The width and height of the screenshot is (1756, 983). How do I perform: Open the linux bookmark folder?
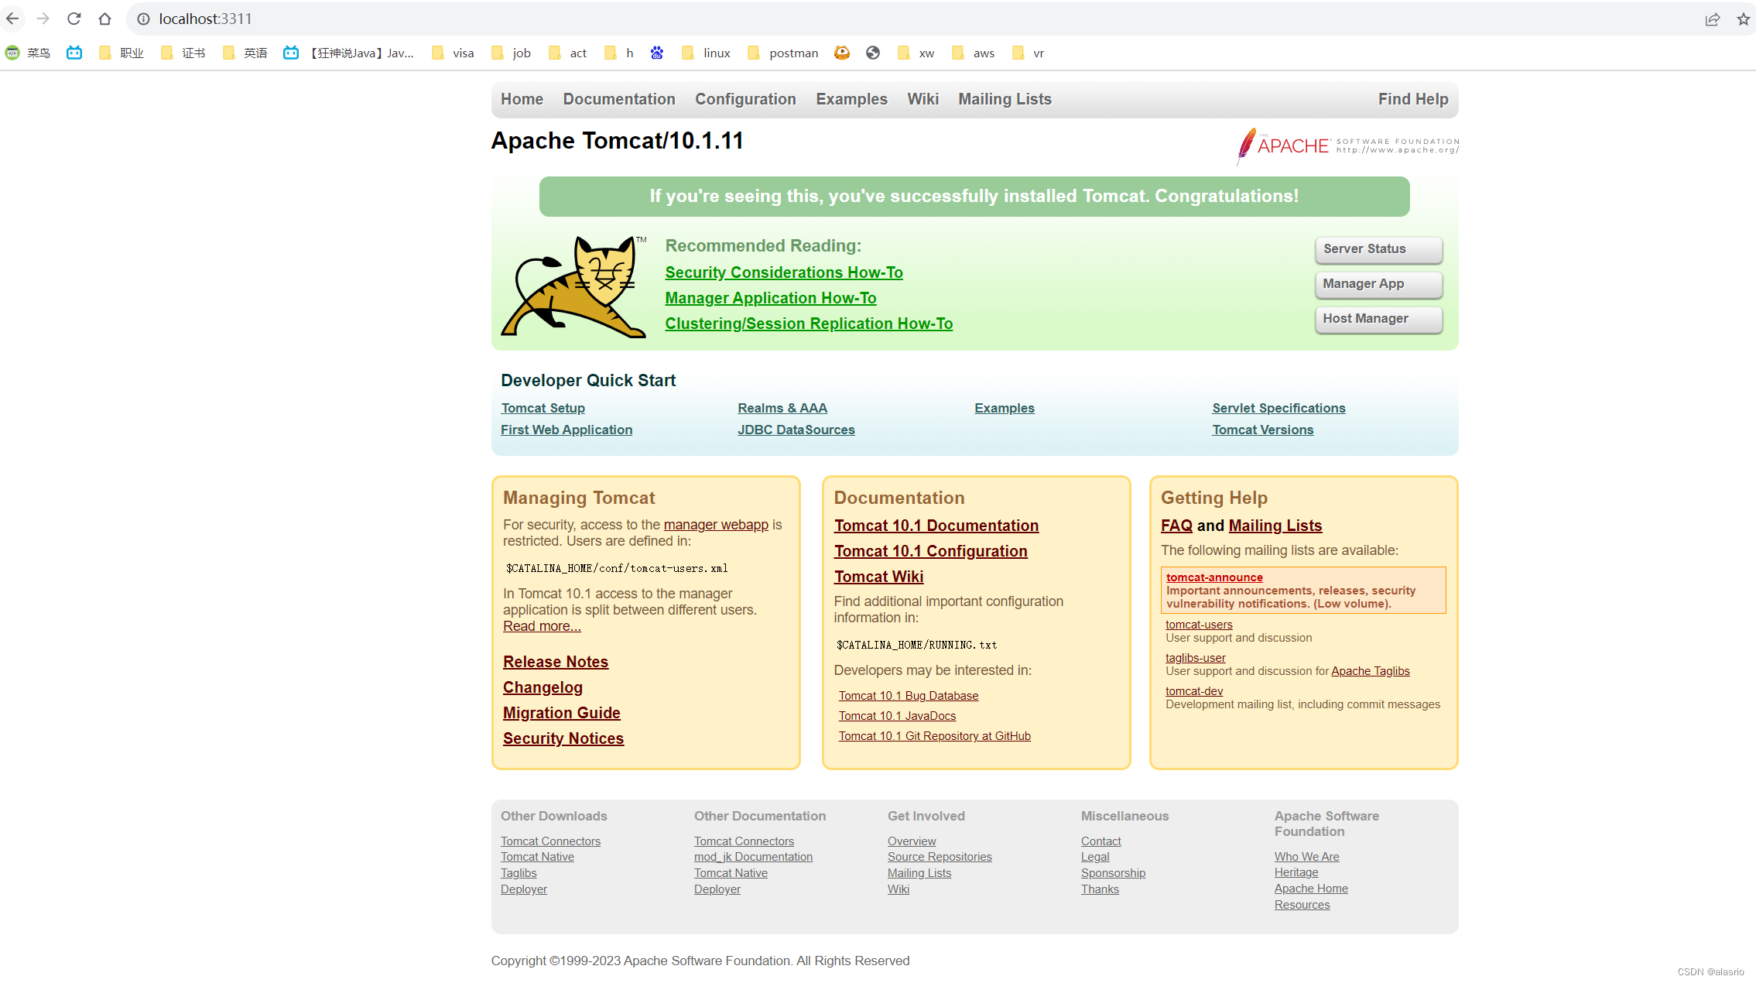706,53
